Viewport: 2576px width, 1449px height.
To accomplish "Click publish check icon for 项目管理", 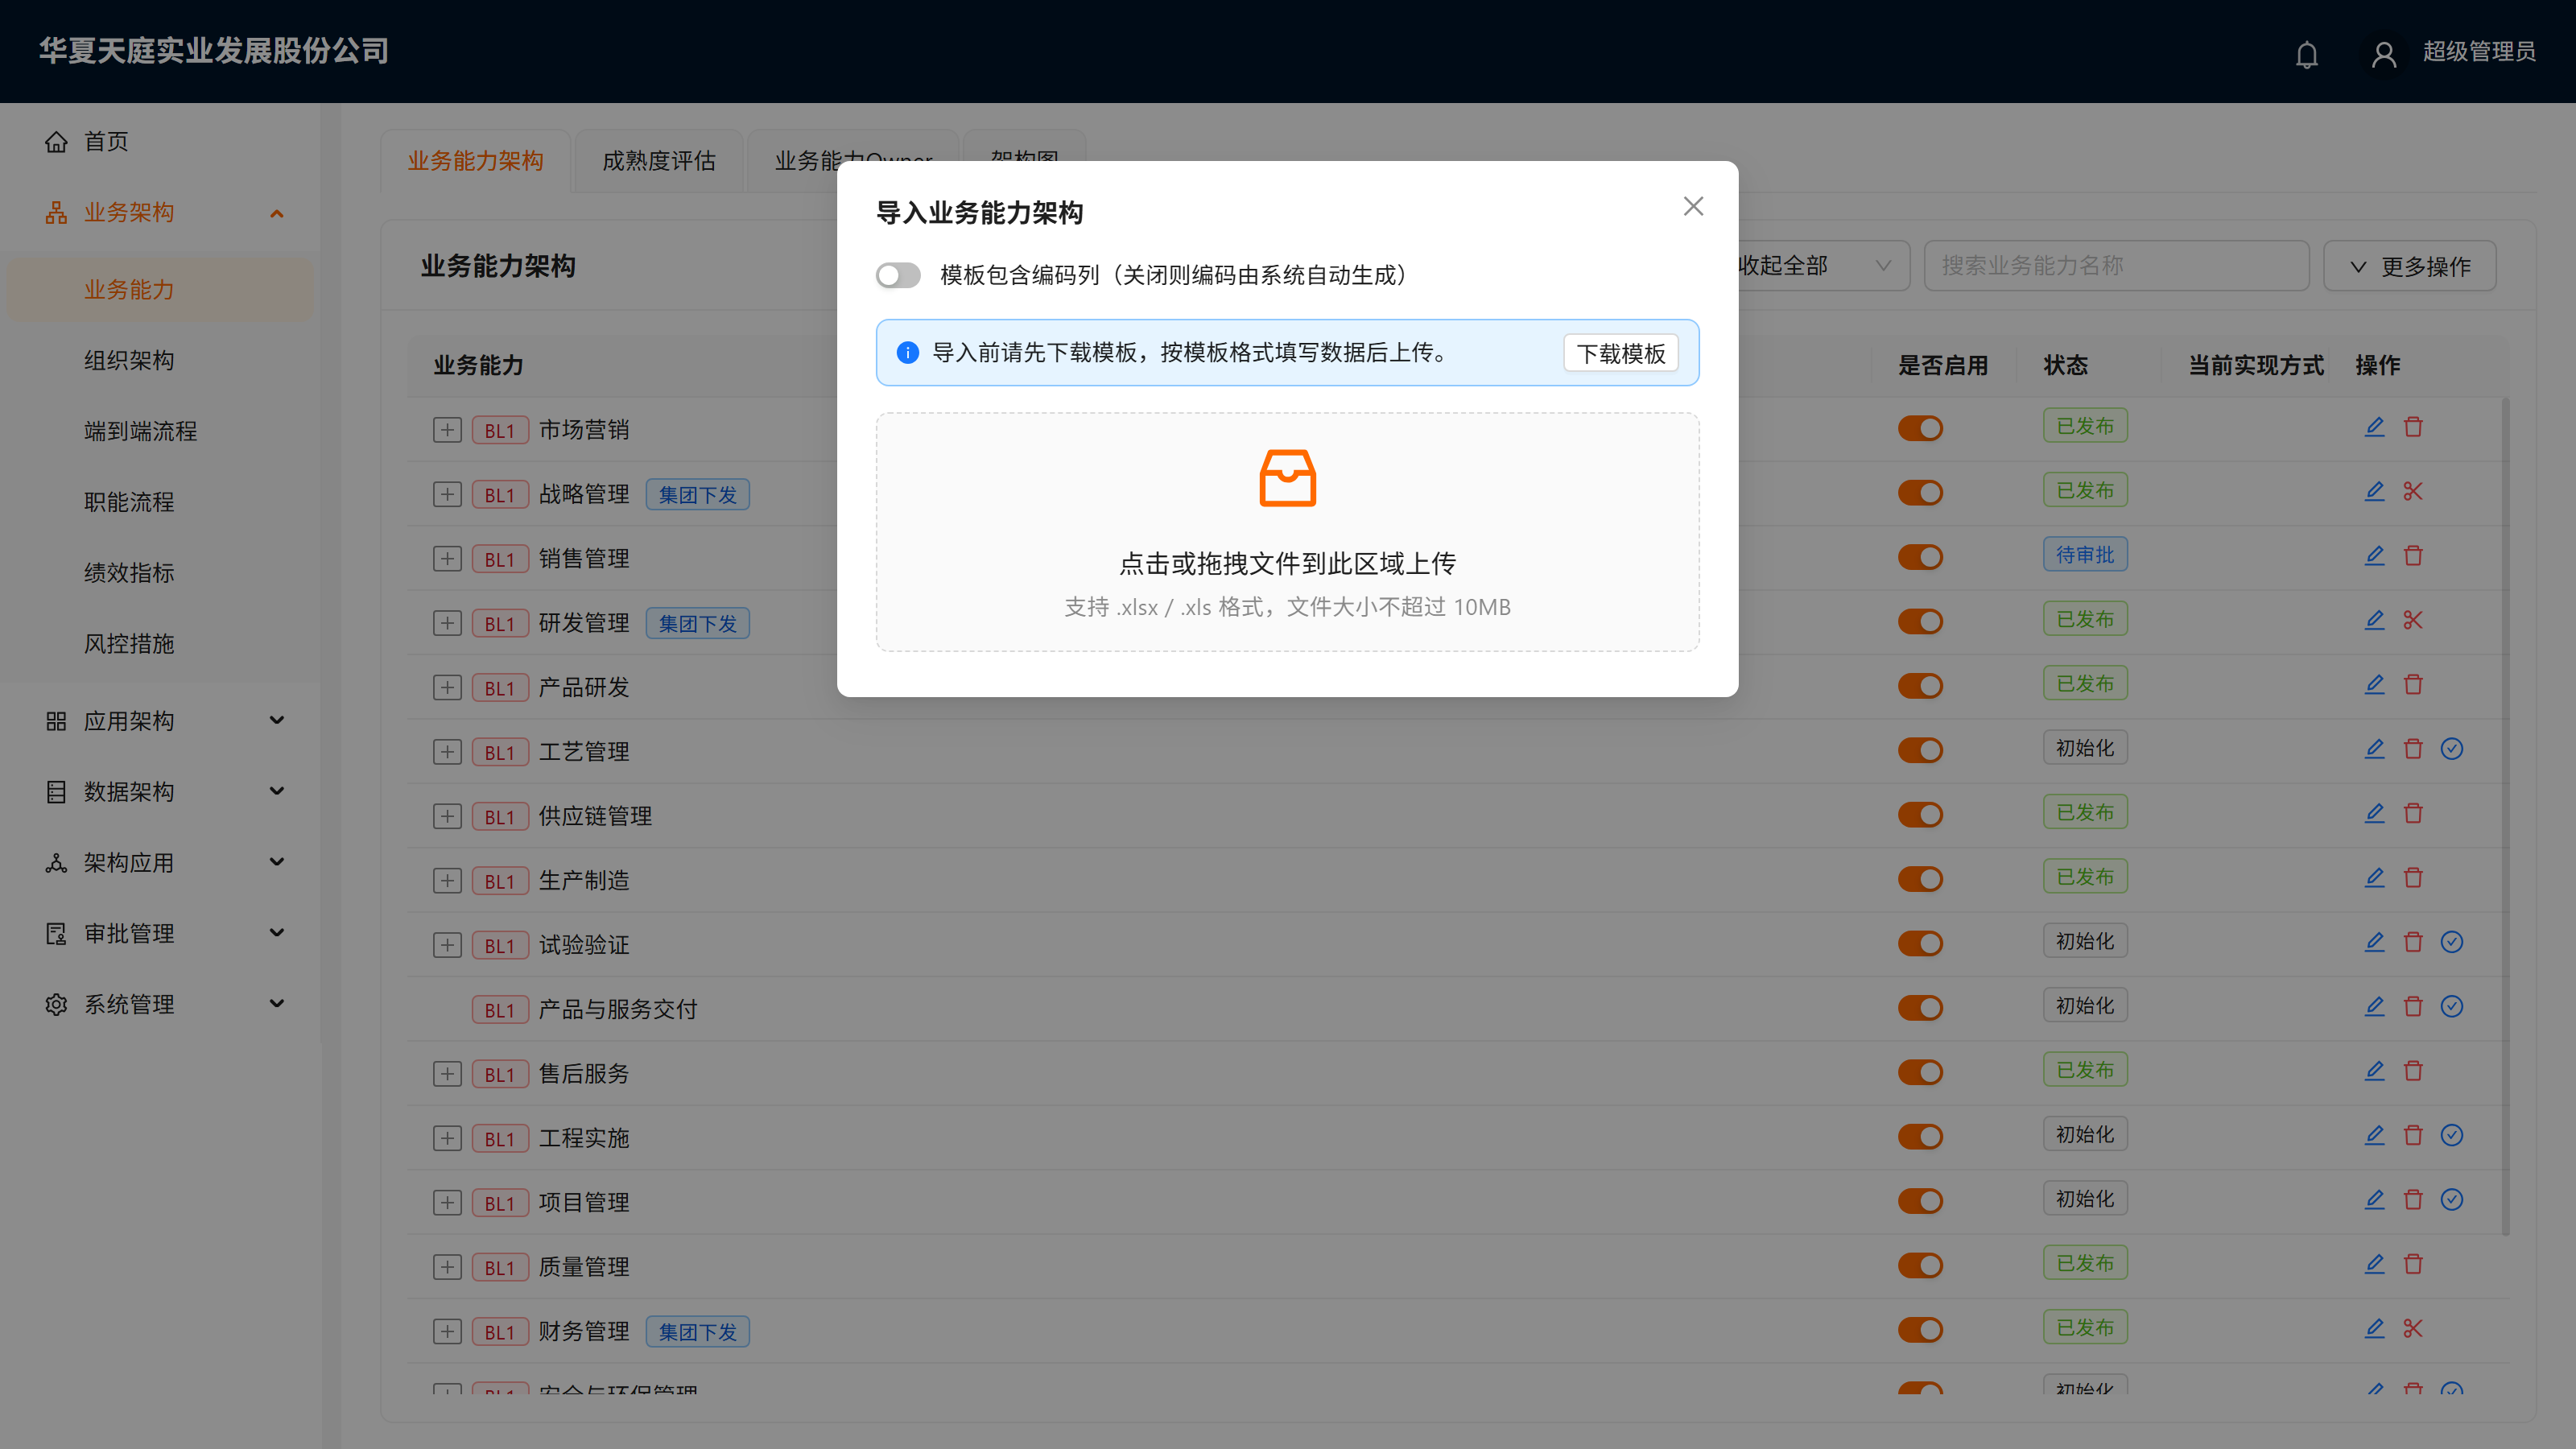I will tap(2452, 1200).
